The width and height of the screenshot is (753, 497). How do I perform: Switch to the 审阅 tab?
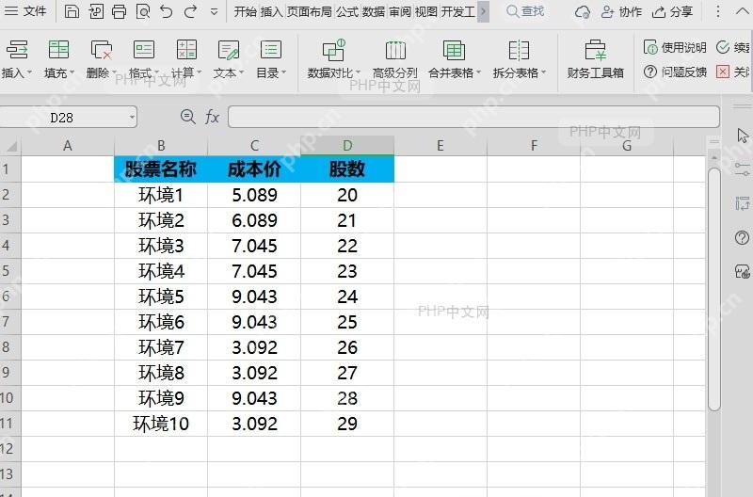click(x=400, y=11)
